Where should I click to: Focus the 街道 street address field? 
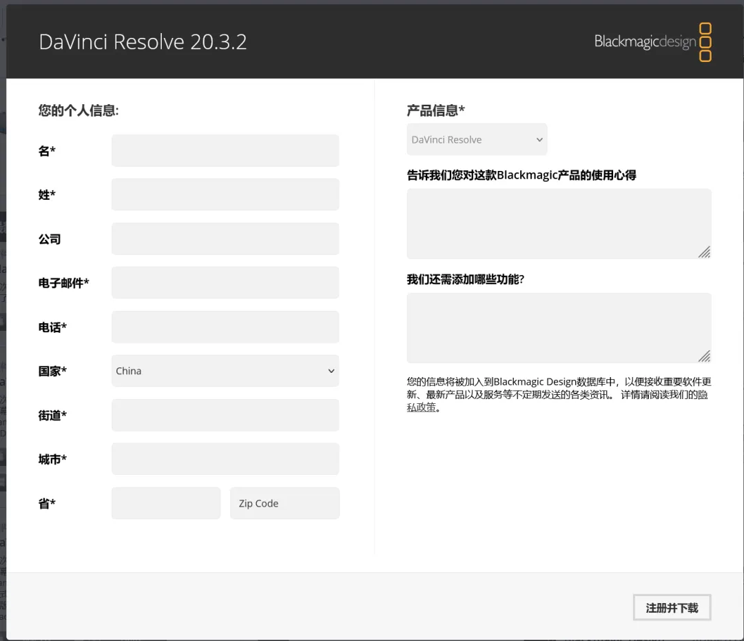tap(225, 415)
